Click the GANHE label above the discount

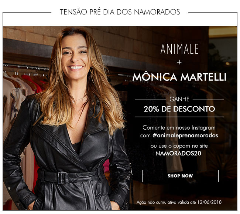tap(179, 99)
